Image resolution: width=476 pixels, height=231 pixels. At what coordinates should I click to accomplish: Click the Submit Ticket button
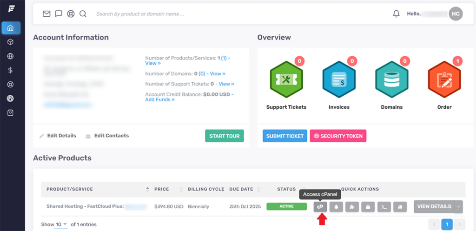(x=285, y=136)
